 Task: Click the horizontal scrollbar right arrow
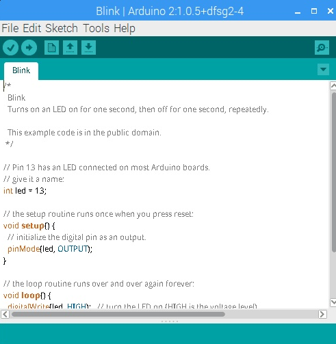pyautogui.click(x=322, y=315)
